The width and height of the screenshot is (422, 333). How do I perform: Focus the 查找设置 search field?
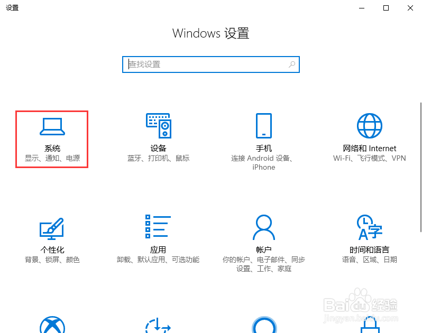[211, 64]
